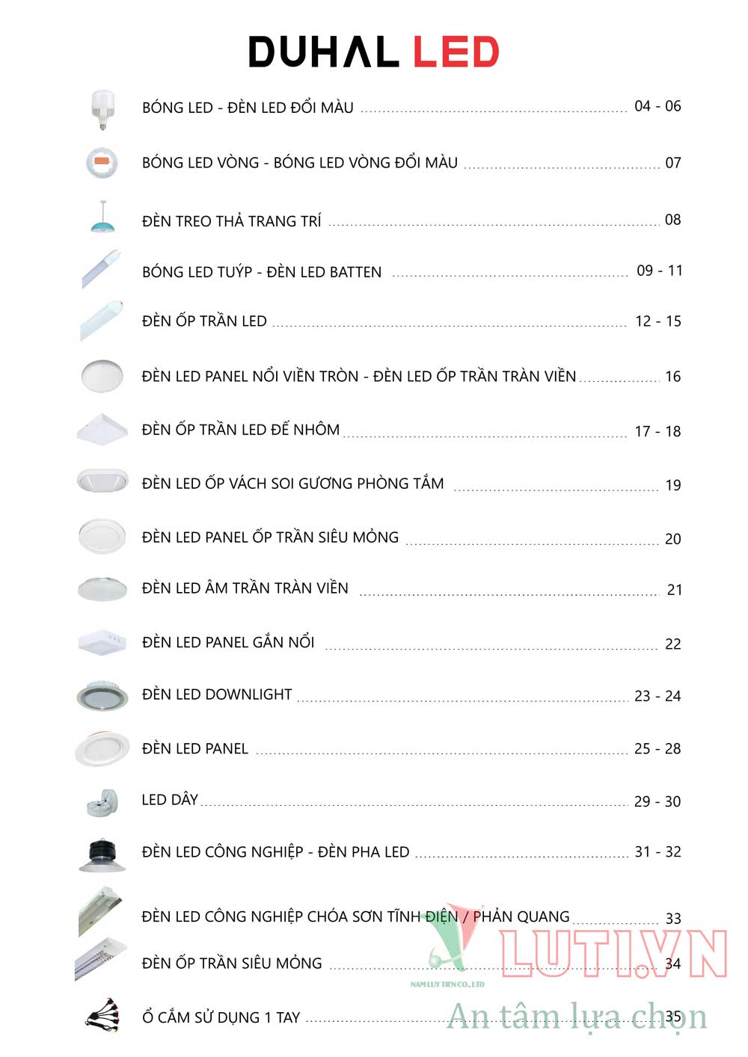This screenshot has width=748, height=1057.
Task: Go to ĐÈN ỐP TRẦN LED section
Action: click(204, 321)
